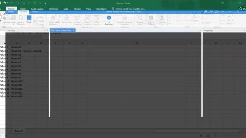Open document tabs list dropdown arrow

click(200, 31)
